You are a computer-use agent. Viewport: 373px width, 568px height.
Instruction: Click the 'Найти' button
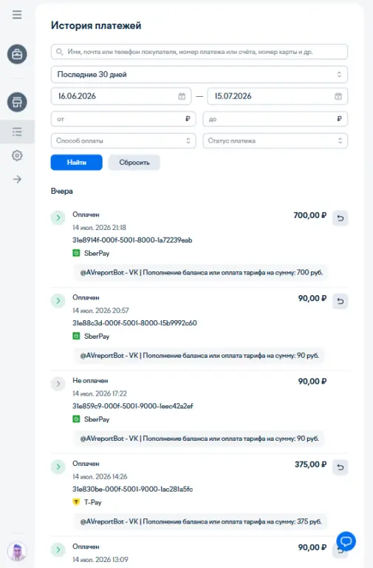tap(76, 162)
